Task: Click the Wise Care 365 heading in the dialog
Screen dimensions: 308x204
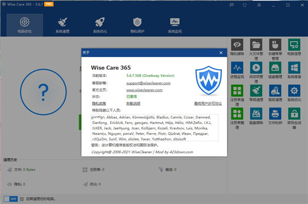Action: click(x=111, y=68)
